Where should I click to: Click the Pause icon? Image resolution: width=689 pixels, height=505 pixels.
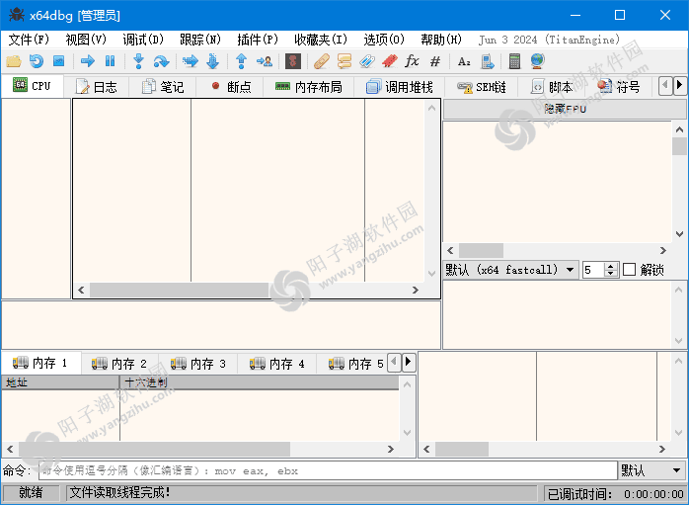(110, 61)
